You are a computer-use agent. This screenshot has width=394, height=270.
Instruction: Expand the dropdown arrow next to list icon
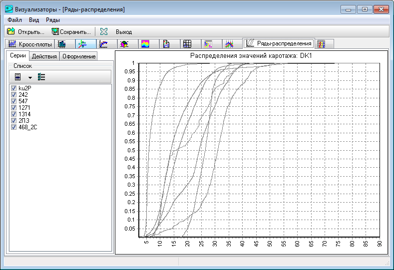(29, 77)
